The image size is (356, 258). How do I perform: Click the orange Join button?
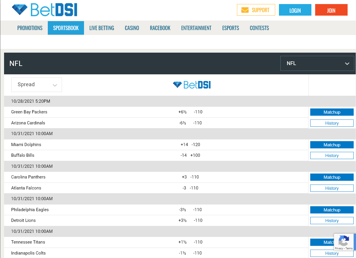click(331, 10)
